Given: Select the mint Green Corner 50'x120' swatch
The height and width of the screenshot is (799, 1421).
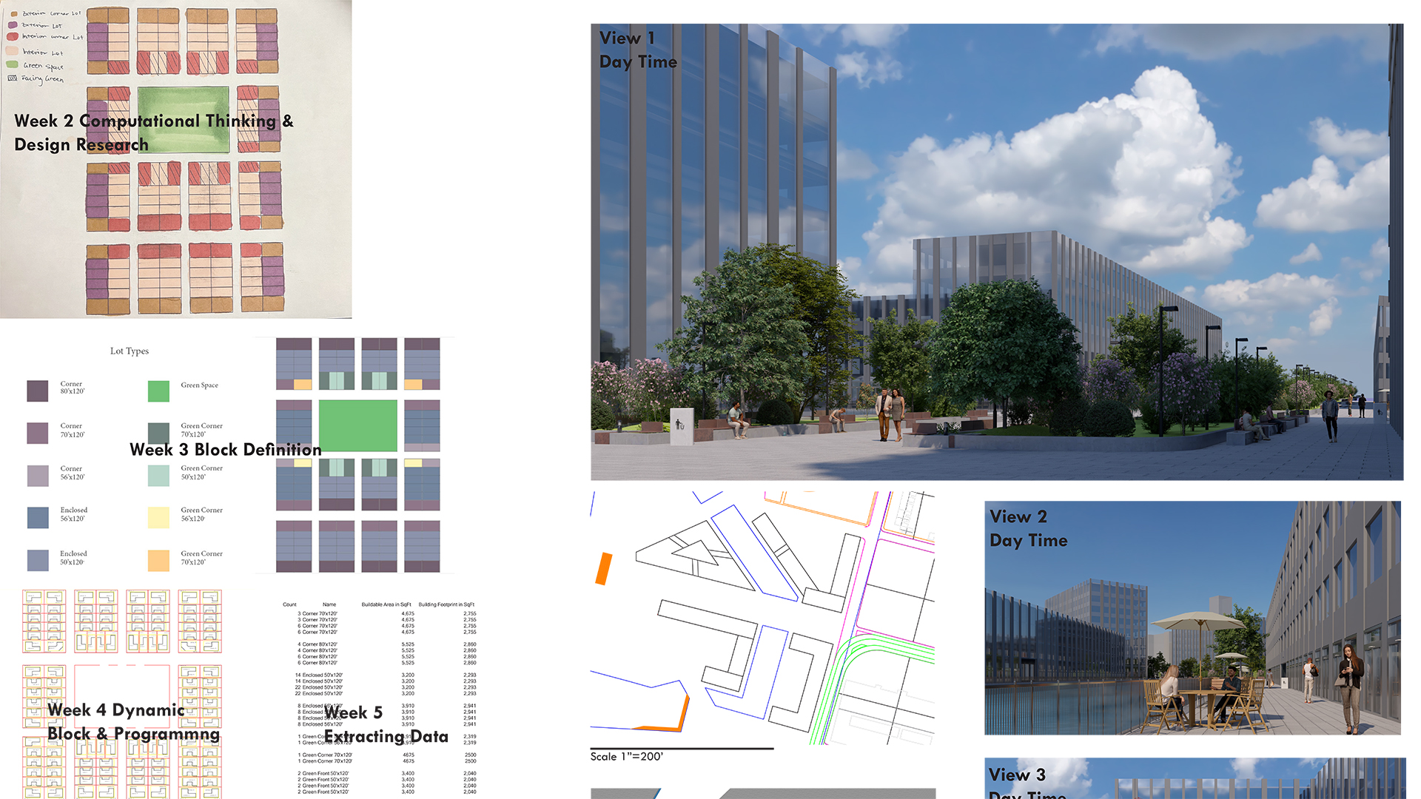Looking at the screenshot, I should click(158, 475).
